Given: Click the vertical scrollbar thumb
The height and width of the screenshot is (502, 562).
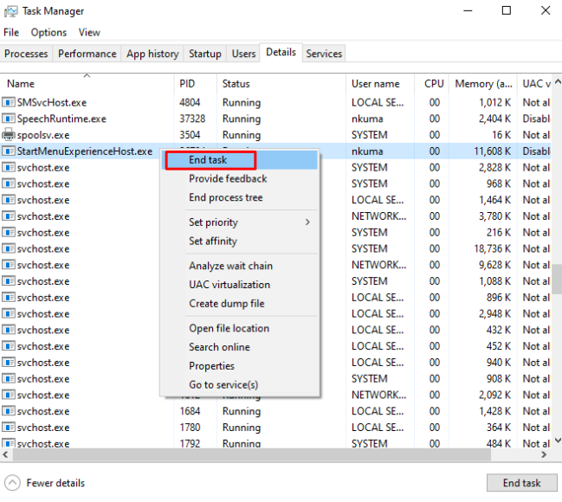Looking at the screenshot, I should [557, 279].
